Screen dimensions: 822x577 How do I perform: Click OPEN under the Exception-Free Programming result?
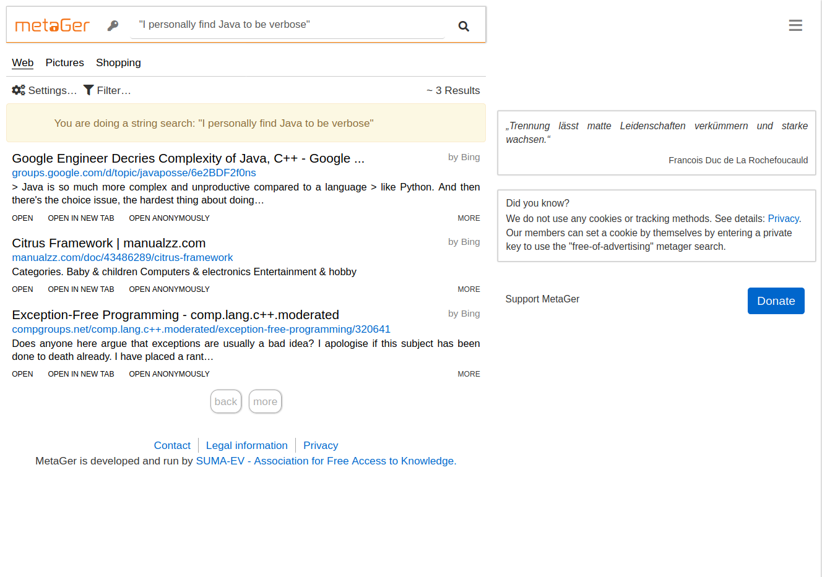(23, 374)
